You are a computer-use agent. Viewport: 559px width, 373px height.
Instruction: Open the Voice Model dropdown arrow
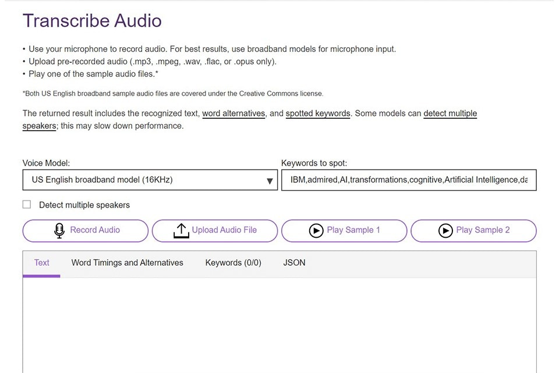pyautogui.click(x=270, y=181)
